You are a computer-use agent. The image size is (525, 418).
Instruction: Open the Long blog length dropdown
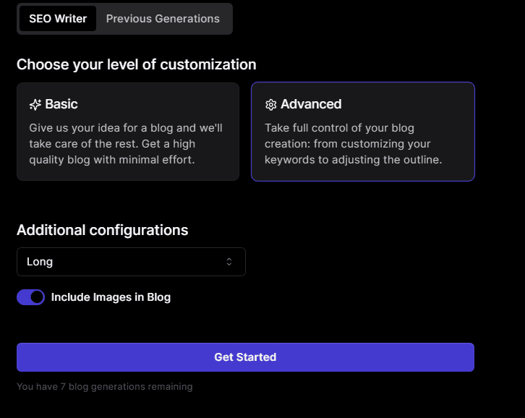[131, 262]
